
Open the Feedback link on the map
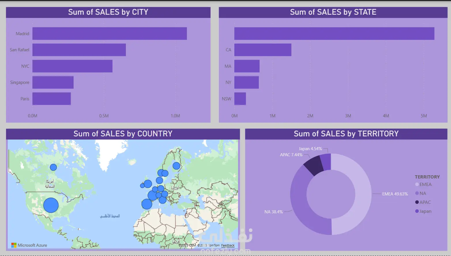pos(228,246)
